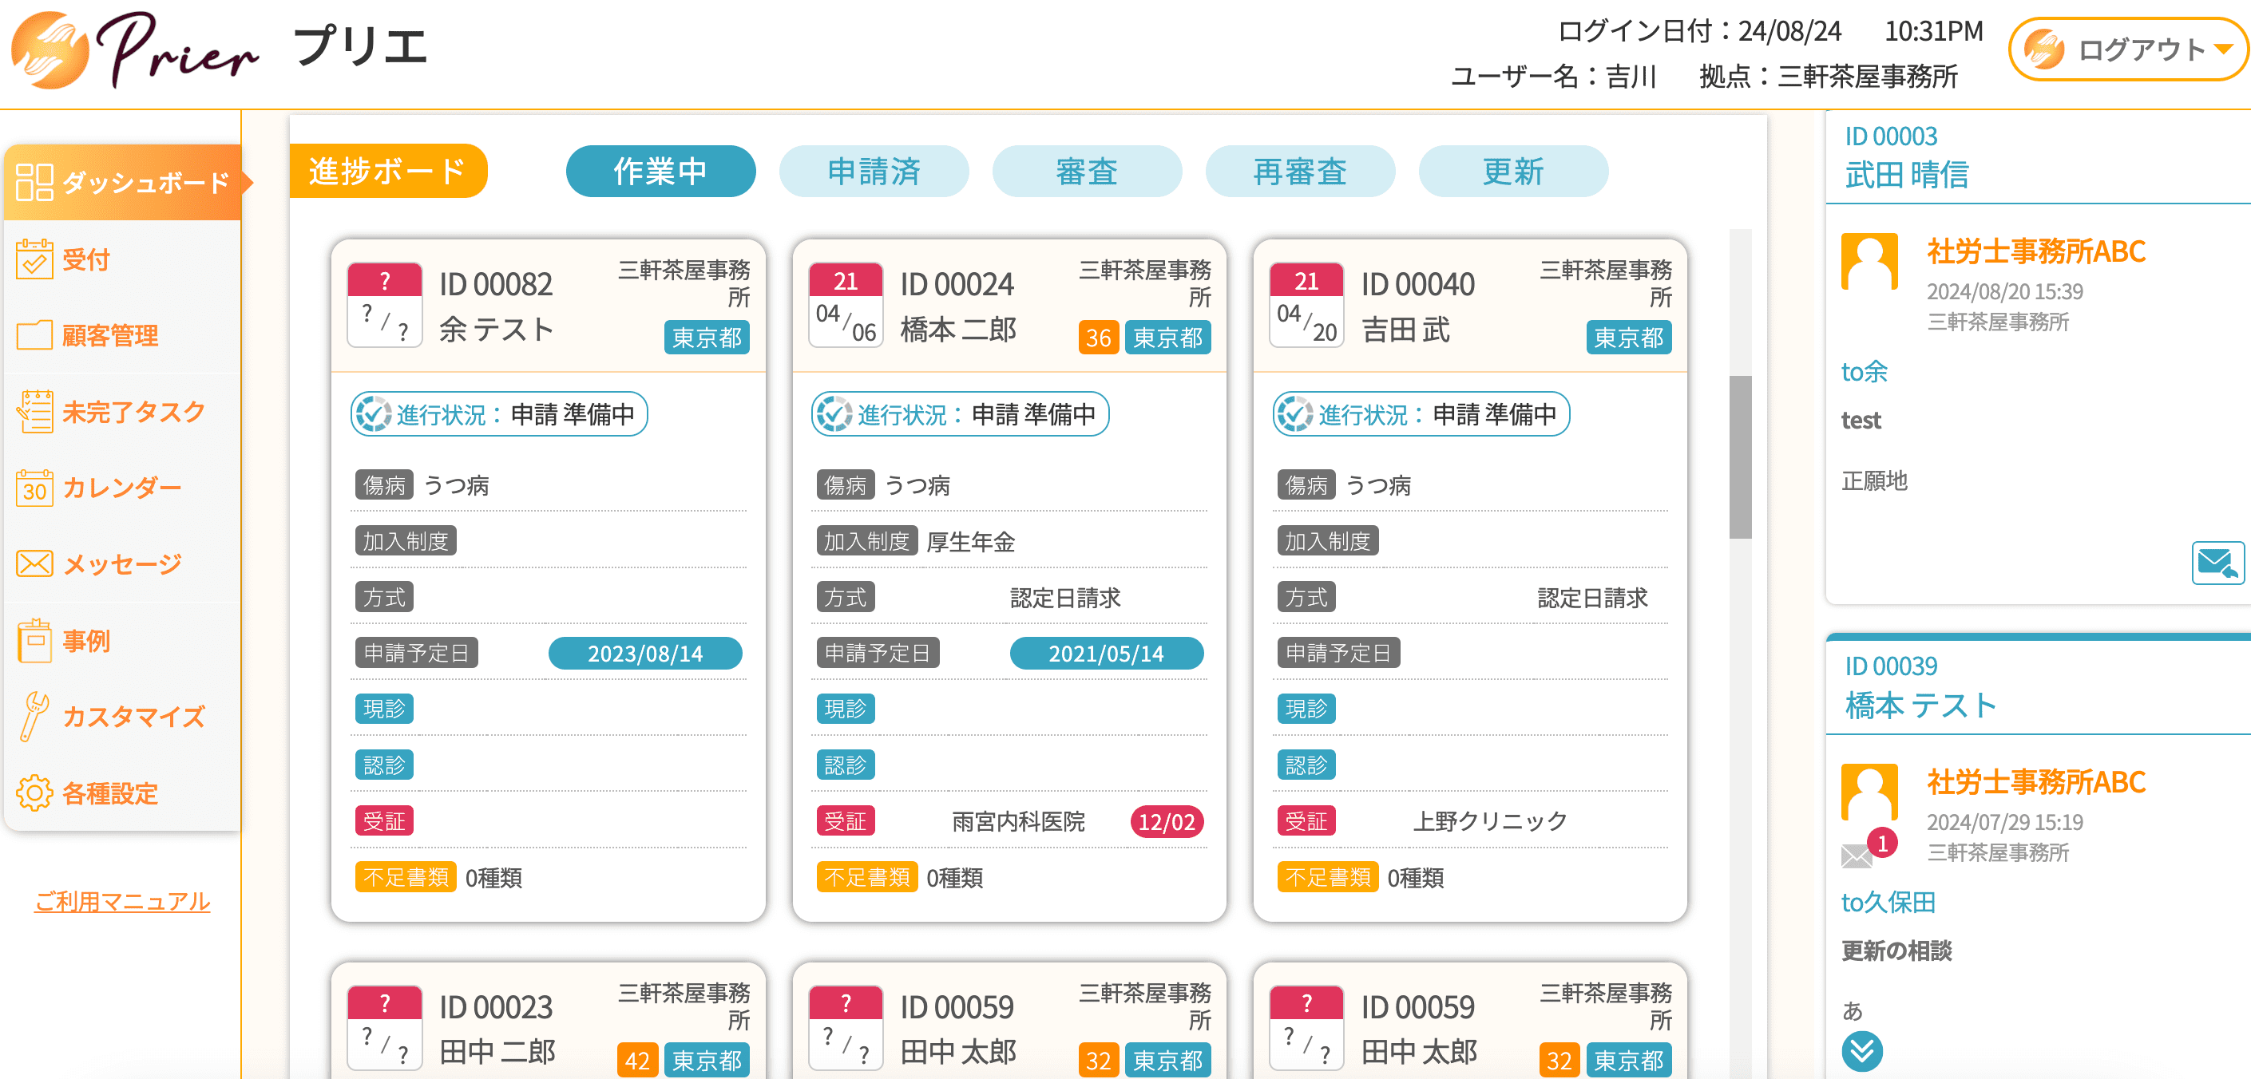Open 受付 in sidebar
This screenshot has height=1079, width=2251.
[x=124, y=259]
